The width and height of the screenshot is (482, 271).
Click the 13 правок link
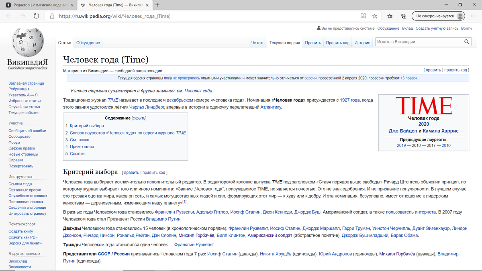[409, 78]
